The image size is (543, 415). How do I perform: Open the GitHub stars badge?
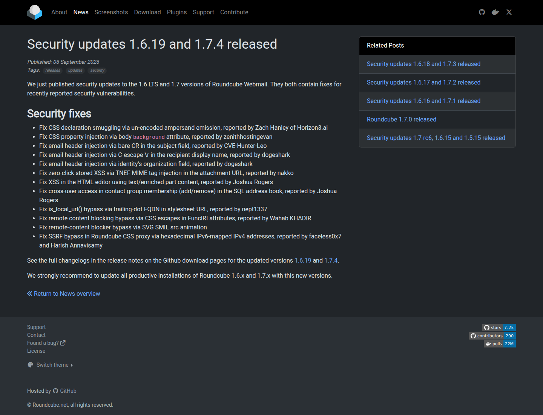[499, 327]
